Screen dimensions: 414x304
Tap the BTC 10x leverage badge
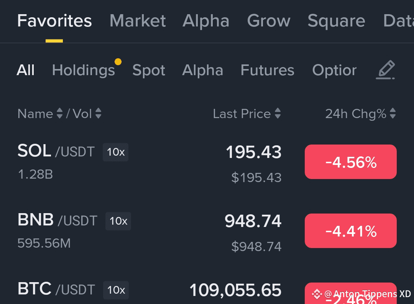(116, 290)
